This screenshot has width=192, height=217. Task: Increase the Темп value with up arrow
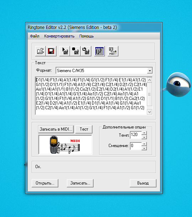pyautogui.click(x=144, y=133)
